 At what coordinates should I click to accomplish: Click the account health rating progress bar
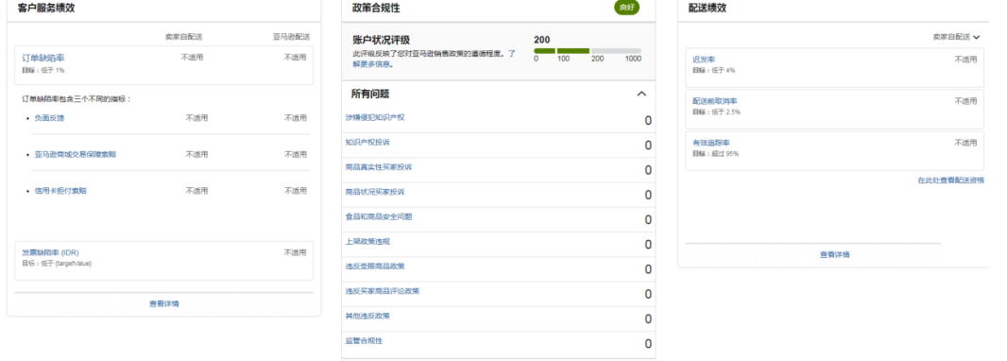pyautogui.click(x=587, y=51)
